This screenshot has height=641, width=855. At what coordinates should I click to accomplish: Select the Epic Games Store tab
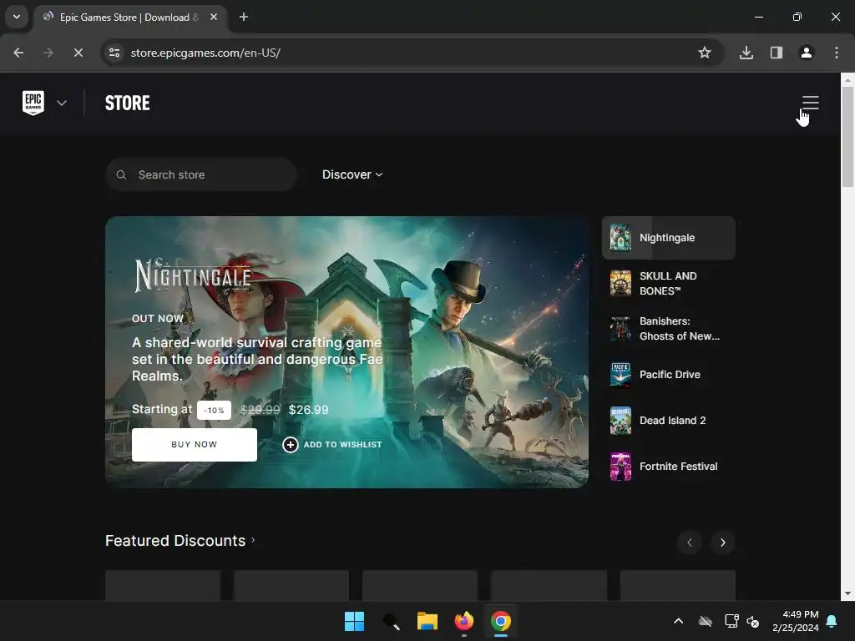pyautogui.click(x=129, y=17)
